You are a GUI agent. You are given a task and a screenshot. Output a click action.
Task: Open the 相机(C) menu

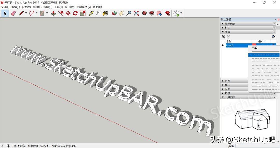tap(37, 7)
